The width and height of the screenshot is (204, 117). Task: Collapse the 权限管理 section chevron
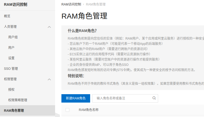[x=49, y=79]
